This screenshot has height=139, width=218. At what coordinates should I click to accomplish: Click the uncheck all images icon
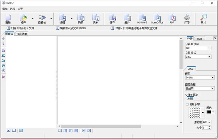point(14,130)
